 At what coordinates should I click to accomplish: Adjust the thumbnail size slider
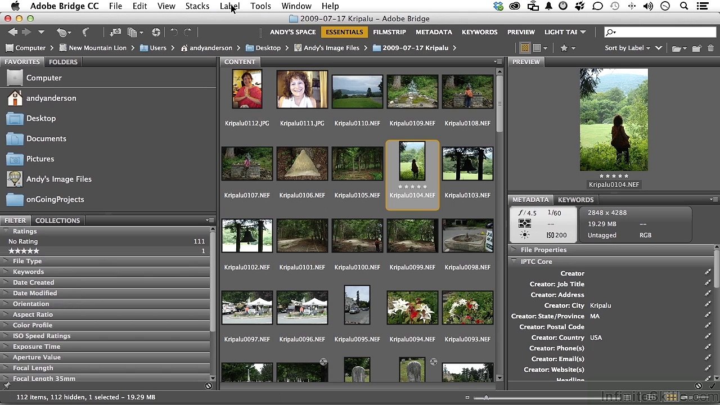click(485, 397)
